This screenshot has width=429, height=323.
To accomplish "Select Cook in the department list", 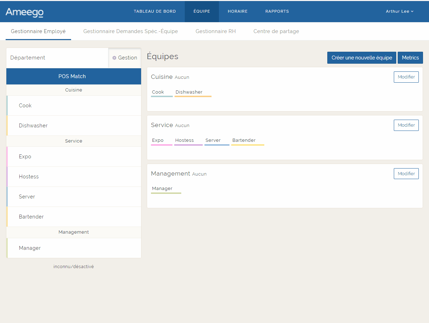I will coord(25,106).
